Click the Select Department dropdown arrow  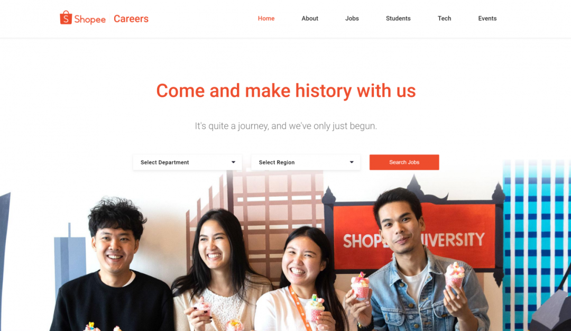click(x=234, y=162)
